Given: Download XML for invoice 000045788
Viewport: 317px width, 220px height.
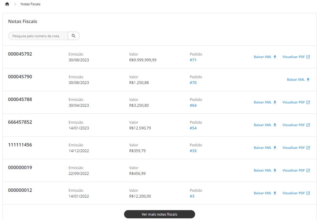Looking at the screenshot, I should tap(265, 102).
